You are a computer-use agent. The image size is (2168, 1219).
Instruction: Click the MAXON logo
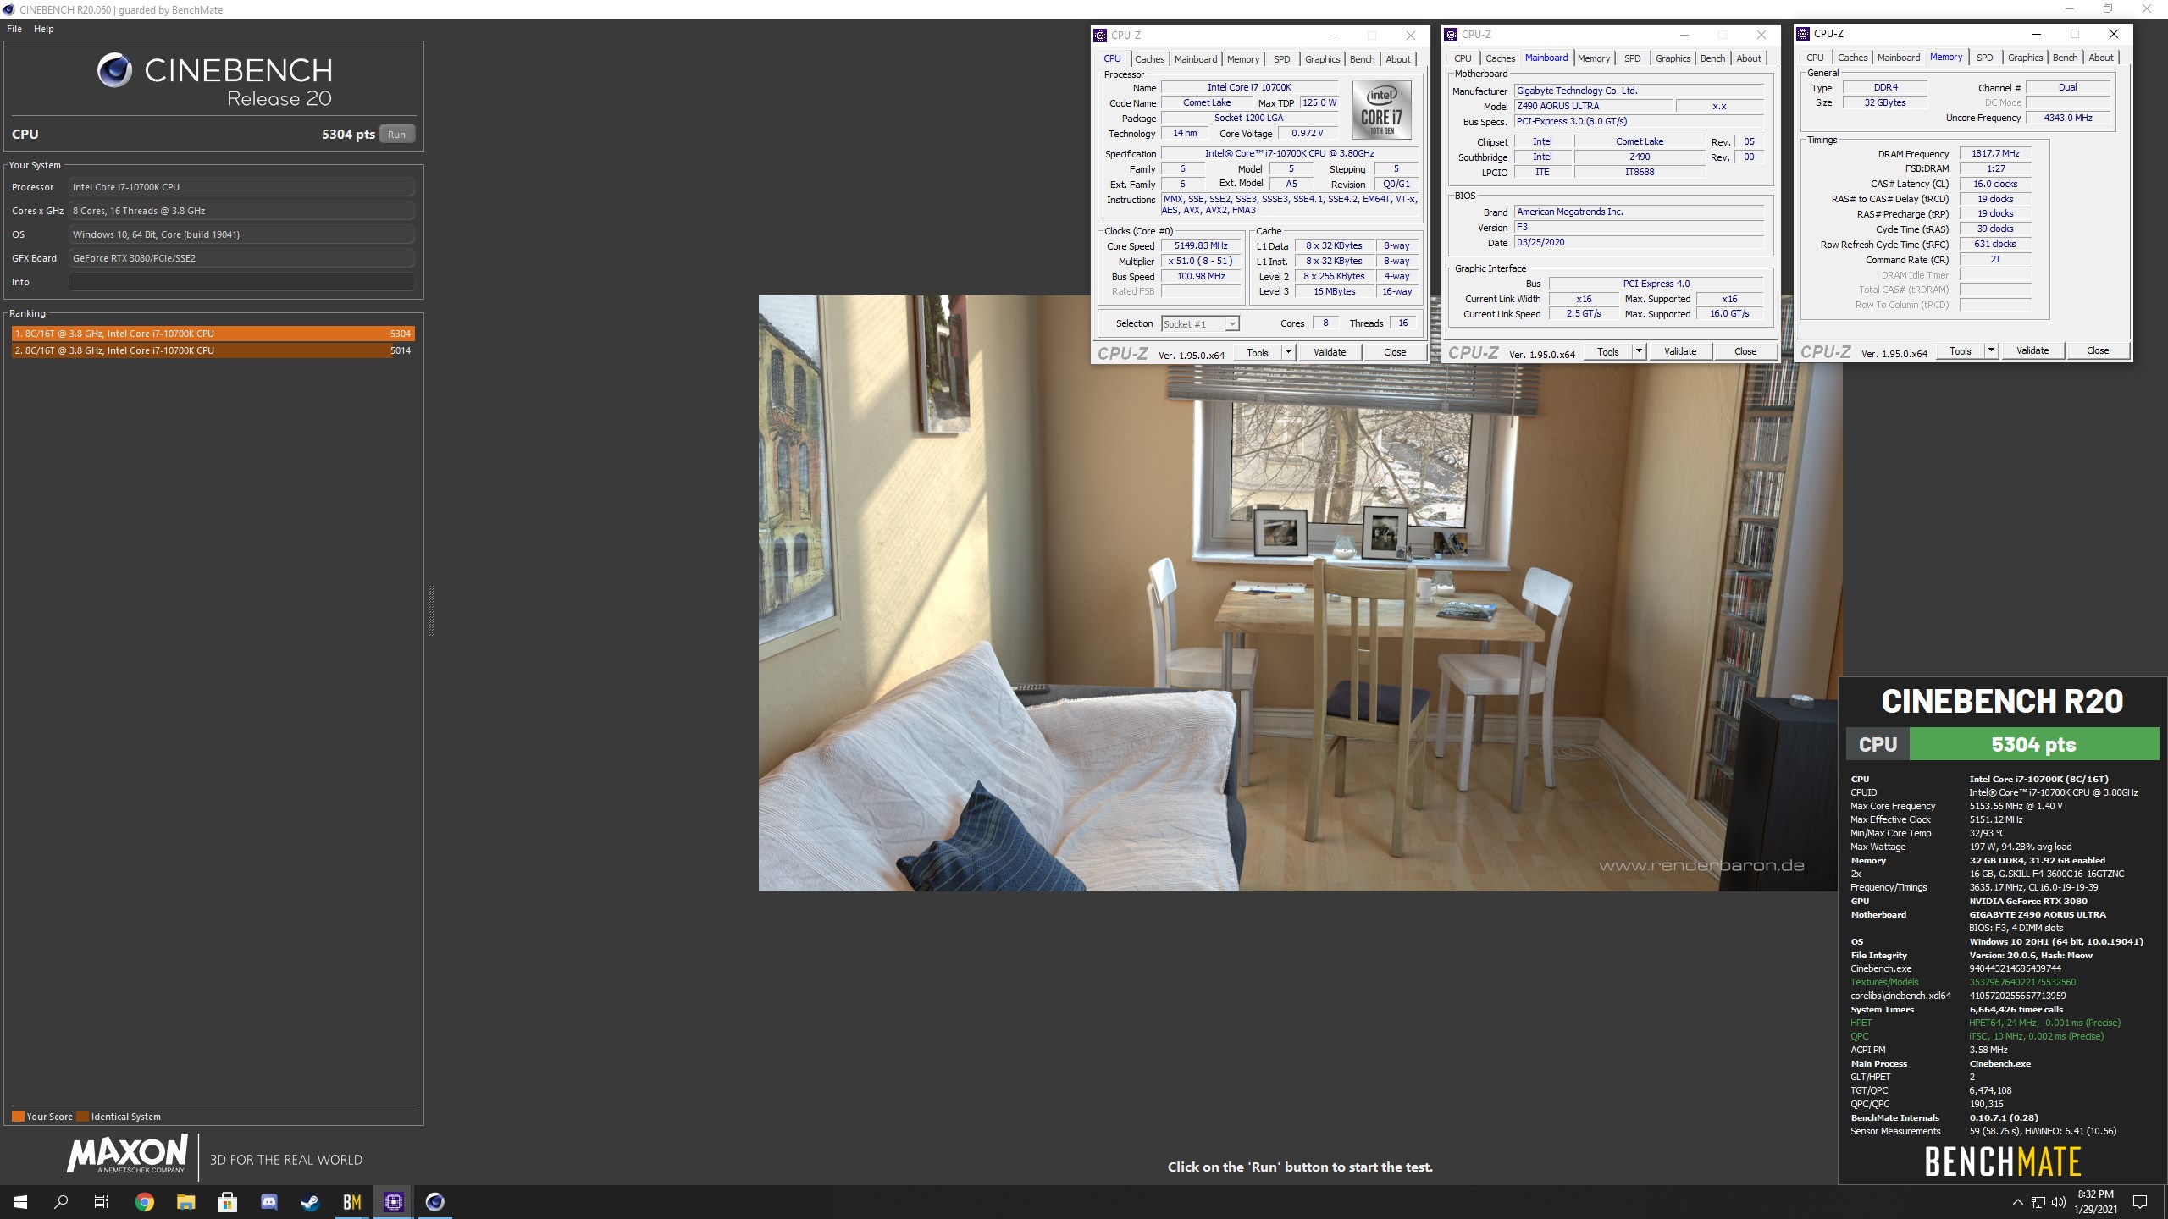(x=128, y=1155)
